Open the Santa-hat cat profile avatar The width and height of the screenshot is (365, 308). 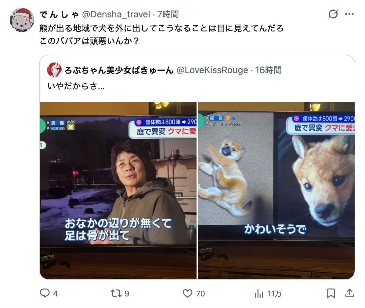click(22, 20)
